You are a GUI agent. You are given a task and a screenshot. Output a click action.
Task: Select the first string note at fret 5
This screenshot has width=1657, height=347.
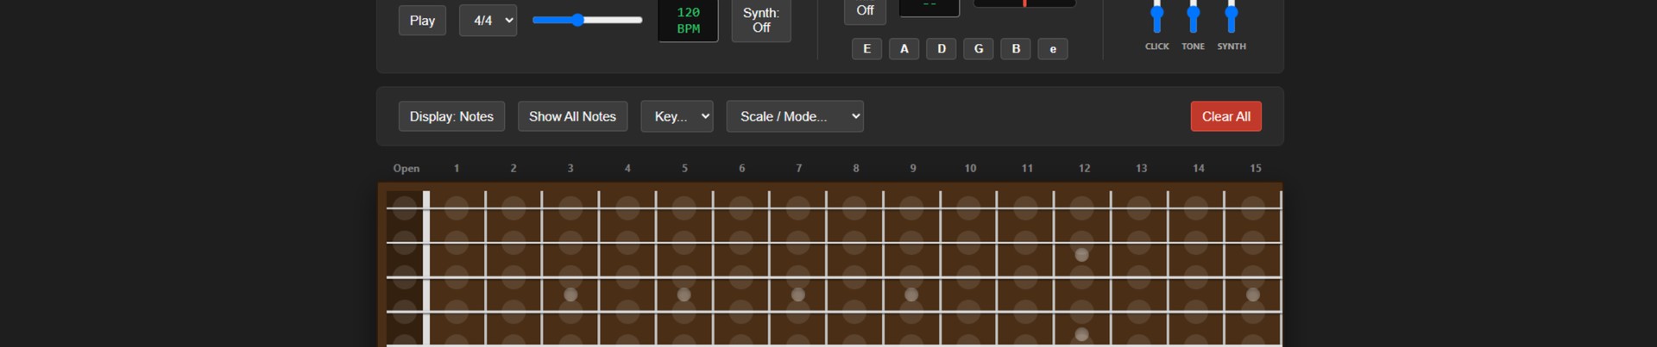684,208
